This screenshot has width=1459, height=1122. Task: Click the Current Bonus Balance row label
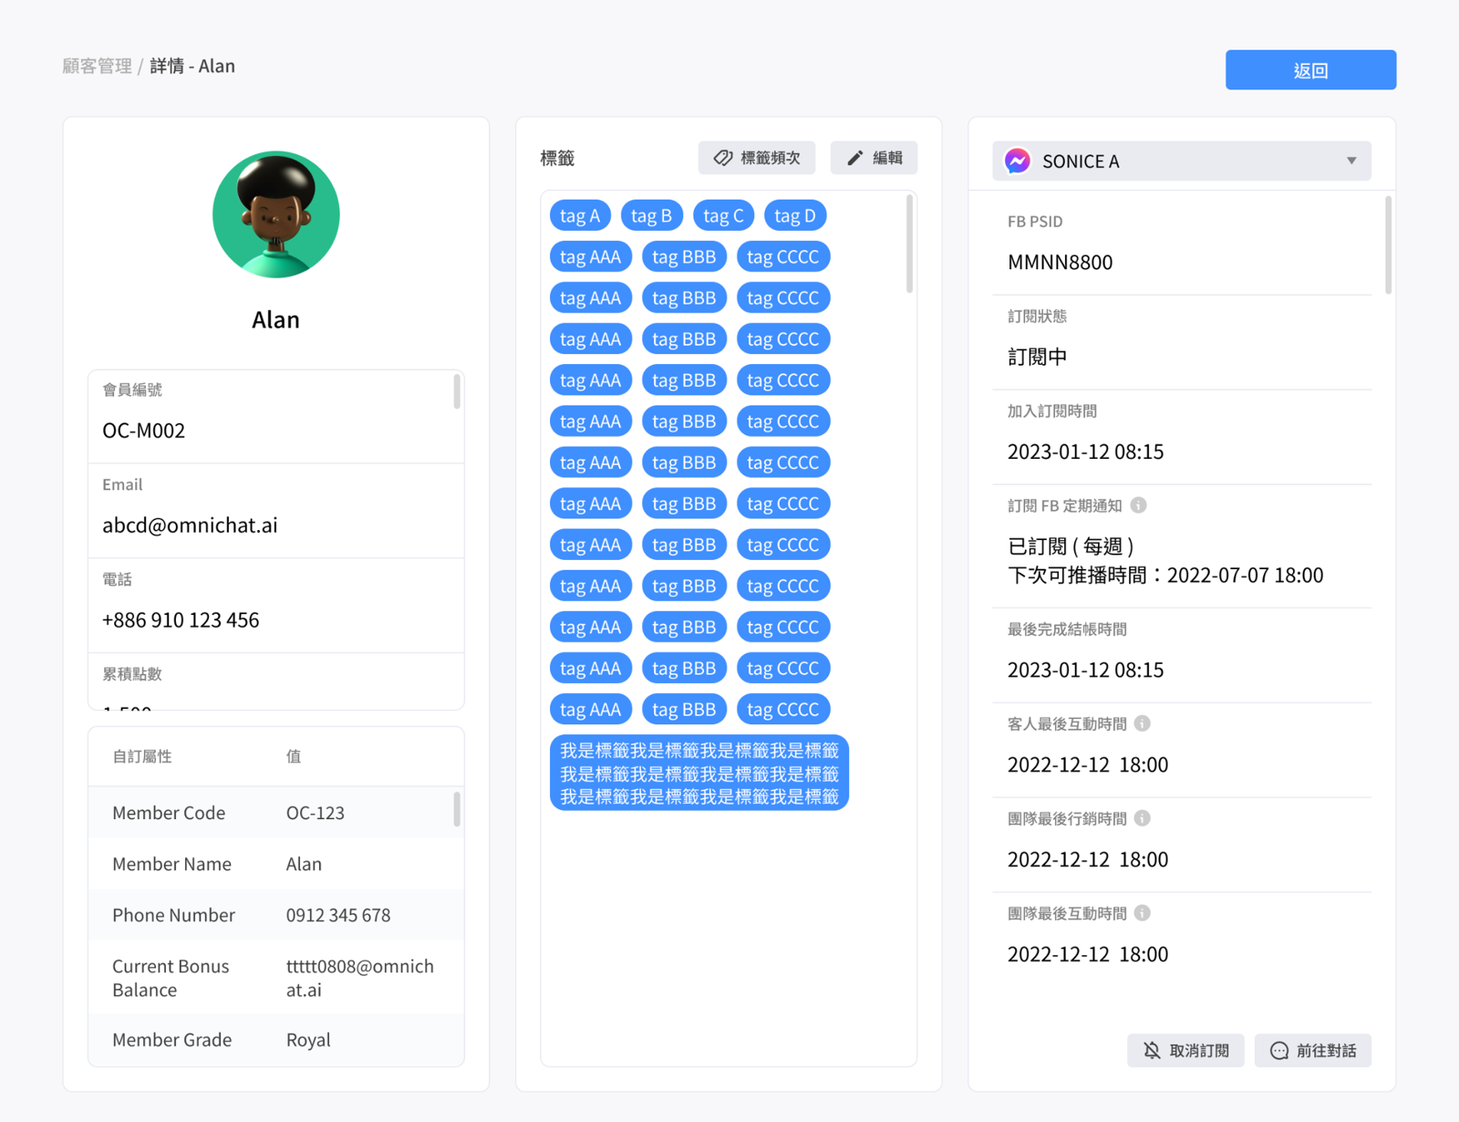click(x=171, y=978)
